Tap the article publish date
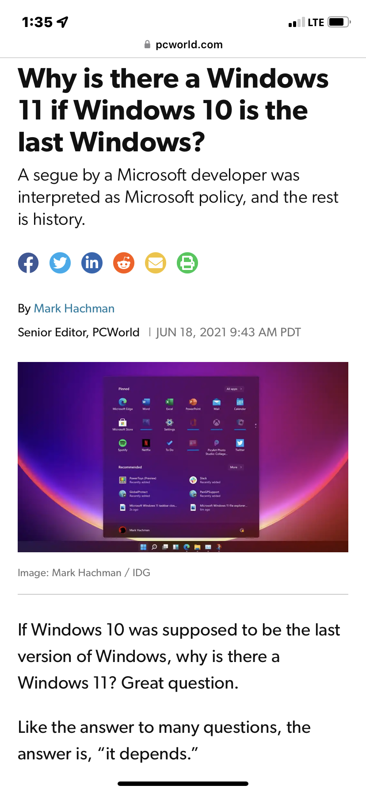The image size is (366, 793). pyautogui.click(x=229, y=332)
